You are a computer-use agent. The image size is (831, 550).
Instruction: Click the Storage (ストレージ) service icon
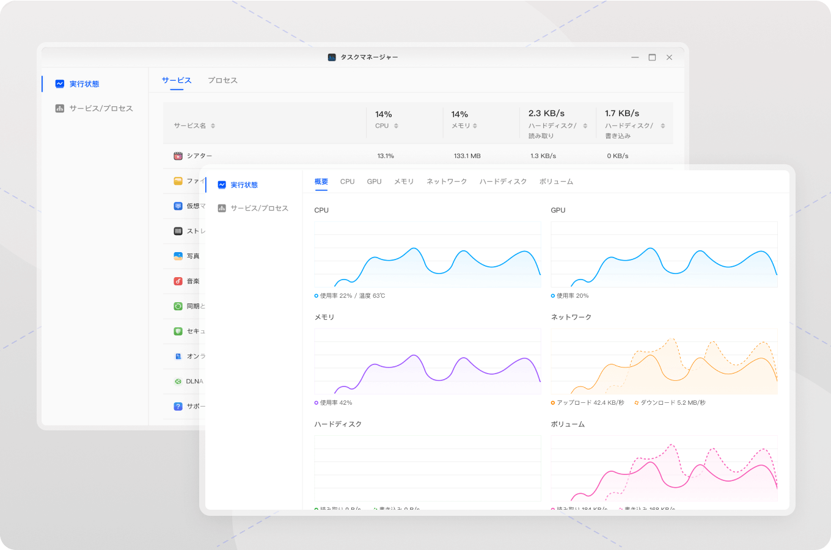click(x=178, y=231)
